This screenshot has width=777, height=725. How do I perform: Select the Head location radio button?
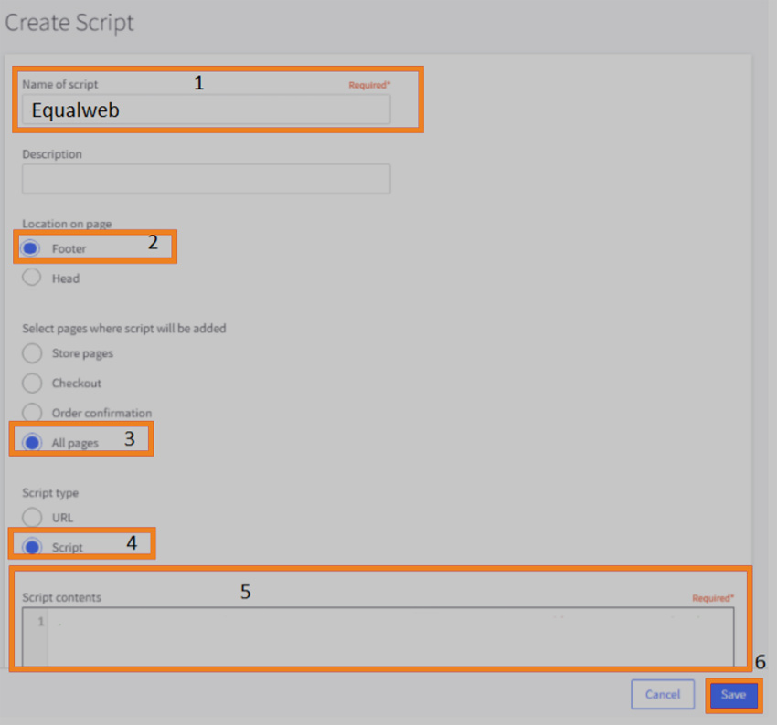point(32,278)
